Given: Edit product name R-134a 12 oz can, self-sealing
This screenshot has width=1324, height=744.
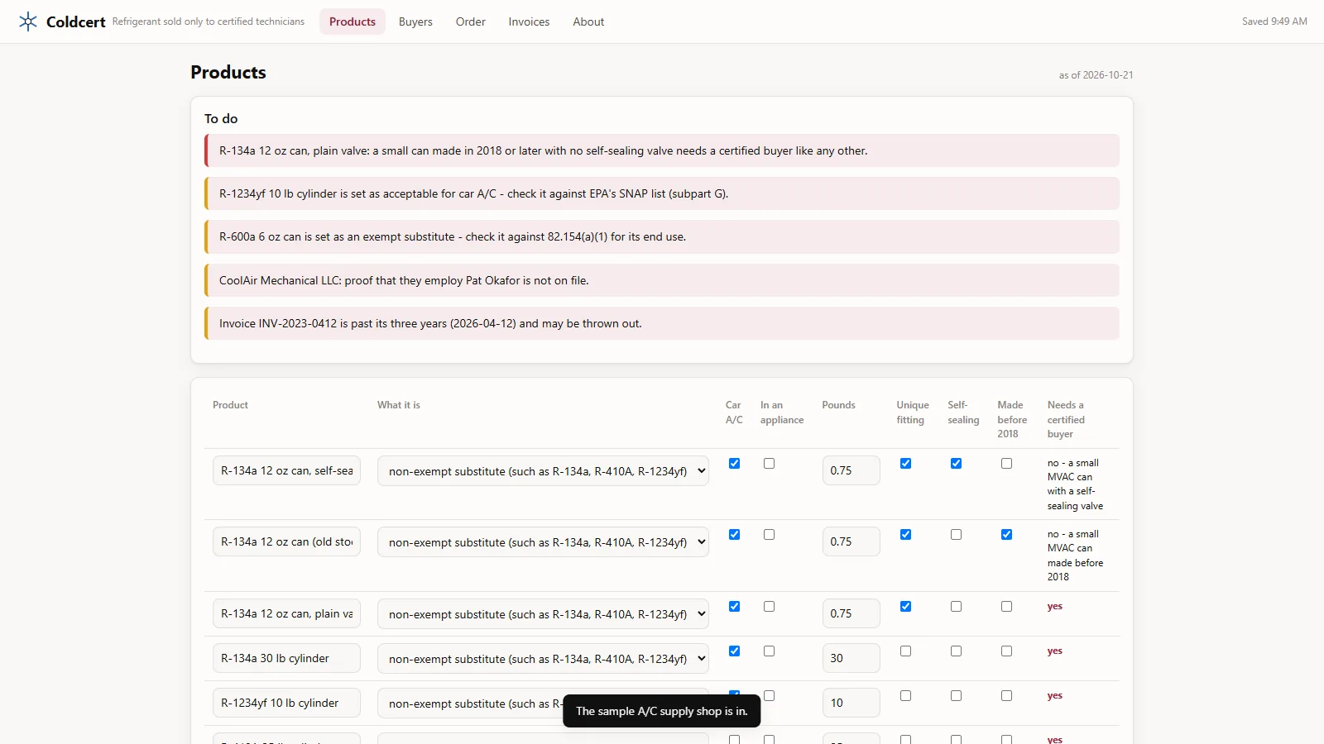Looking at the screenshot, I should [x=286, y=470].
